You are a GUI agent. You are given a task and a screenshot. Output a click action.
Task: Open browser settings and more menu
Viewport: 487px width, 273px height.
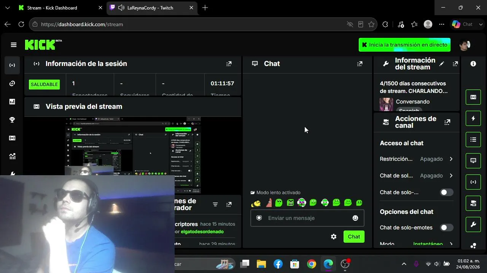tap(441, 24)
